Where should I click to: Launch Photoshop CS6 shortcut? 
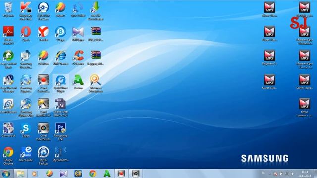click(60, 132)
